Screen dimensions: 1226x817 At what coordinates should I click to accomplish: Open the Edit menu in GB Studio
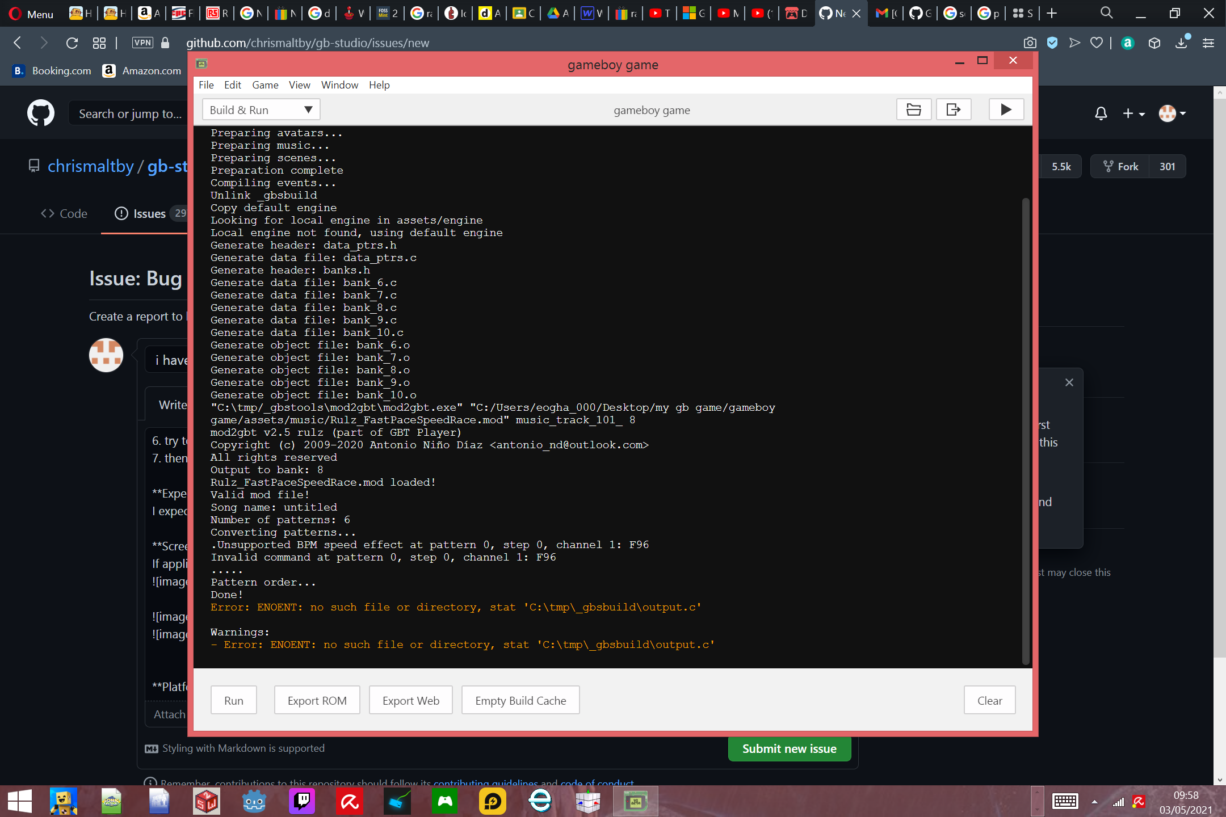point(233,85)
